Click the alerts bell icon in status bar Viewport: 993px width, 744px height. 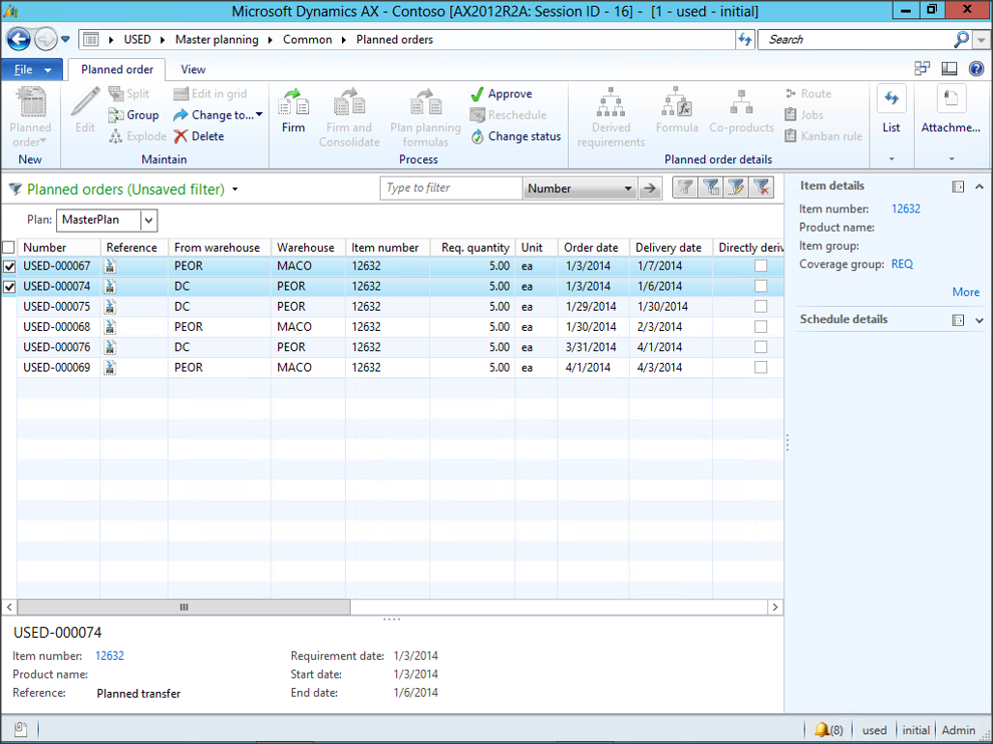point(822,730)
